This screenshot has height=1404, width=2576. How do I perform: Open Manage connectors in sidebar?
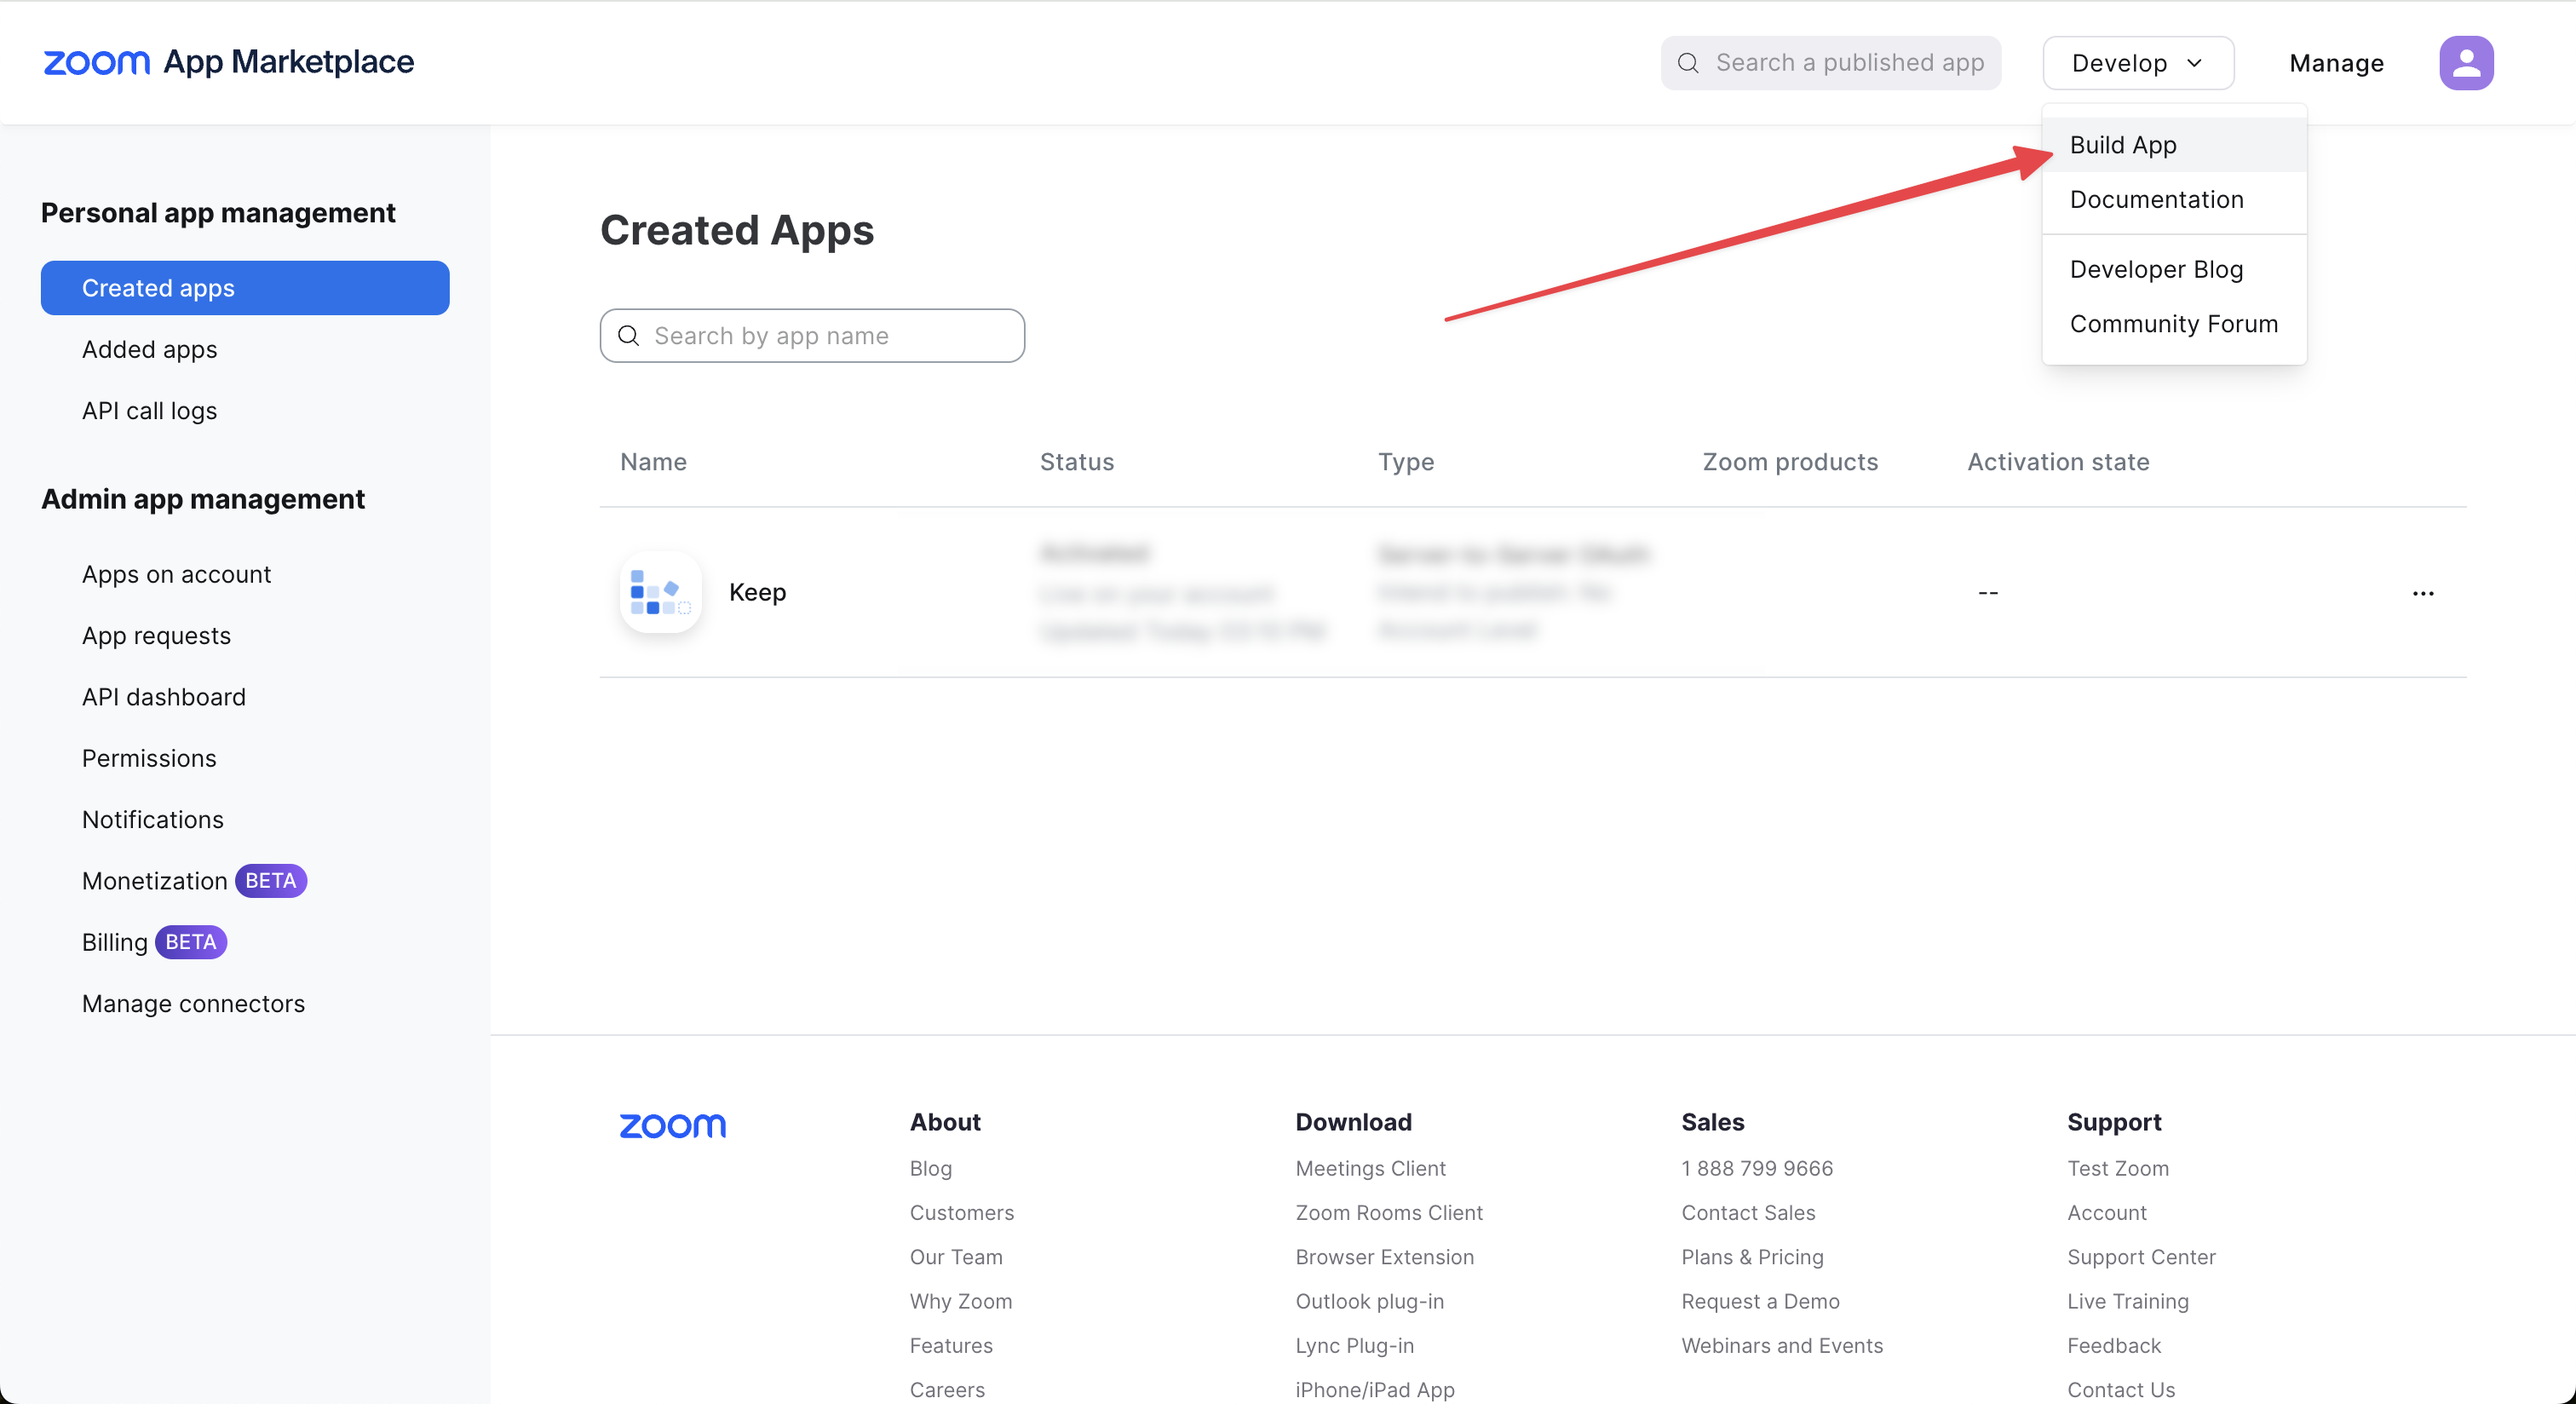click(x=193, y=1003)
